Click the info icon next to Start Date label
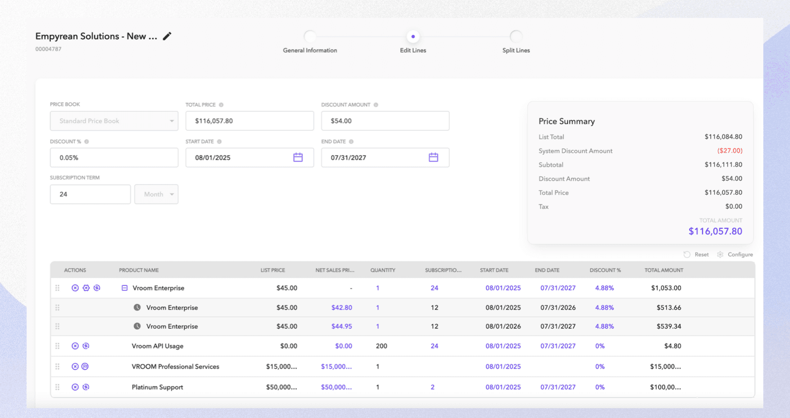 pyautogui.click(x=219, y=141)
